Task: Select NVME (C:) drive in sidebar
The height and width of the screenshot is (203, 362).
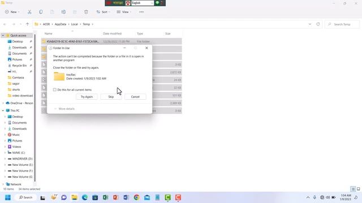Action: pos(19,153)
